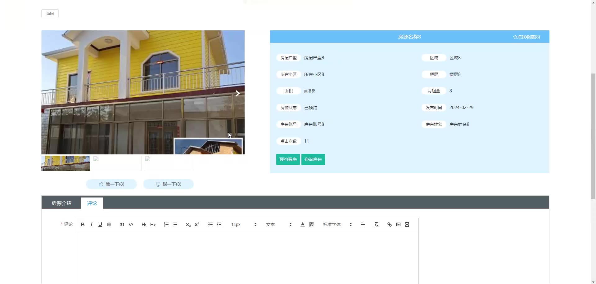The image size is (596, 284).
Task: Click the 咨询房东 button
Action: click(x=313, y=159)
